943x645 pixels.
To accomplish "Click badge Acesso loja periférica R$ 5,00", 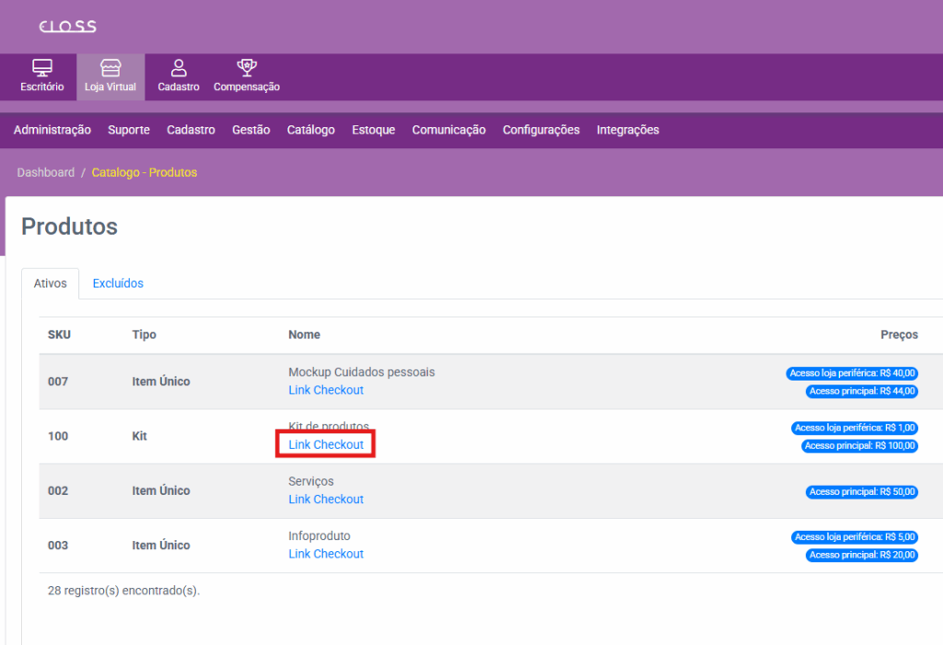I will pyautogui.click(x=855, y=537).
